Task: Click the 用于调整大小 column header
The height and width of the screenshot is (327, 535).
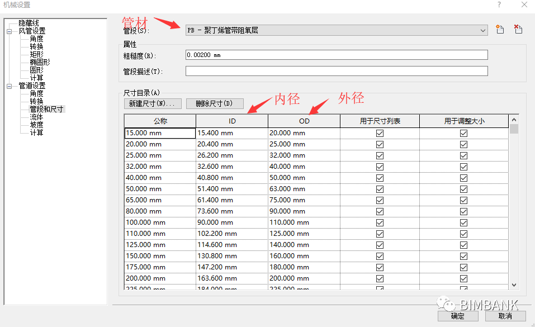Action: click(464, 121)
